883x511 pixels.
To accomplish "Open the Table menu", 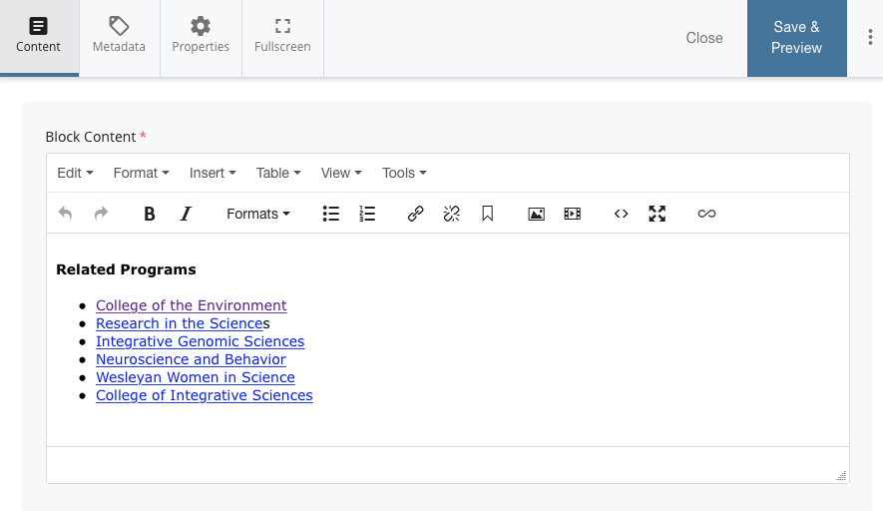I will click(278, 173).
